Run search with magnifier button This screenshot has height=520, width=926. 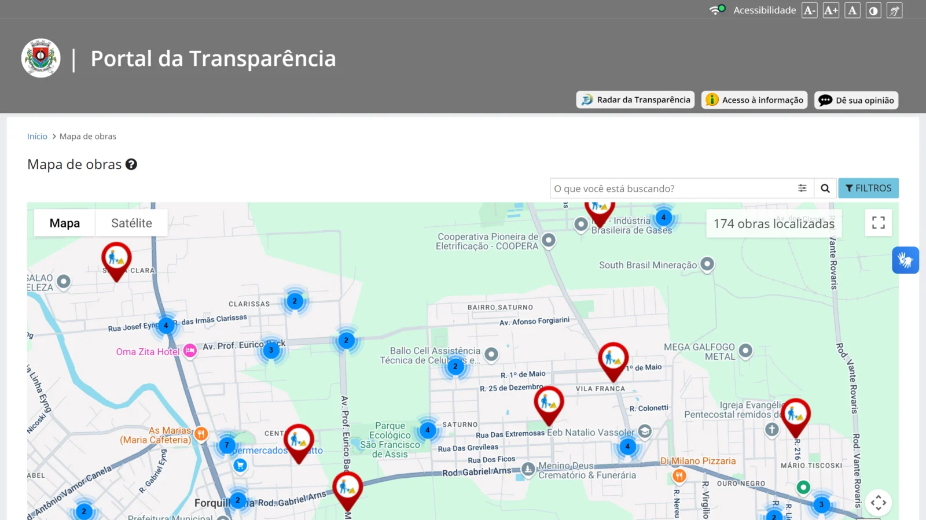click(x=825, y=189)
